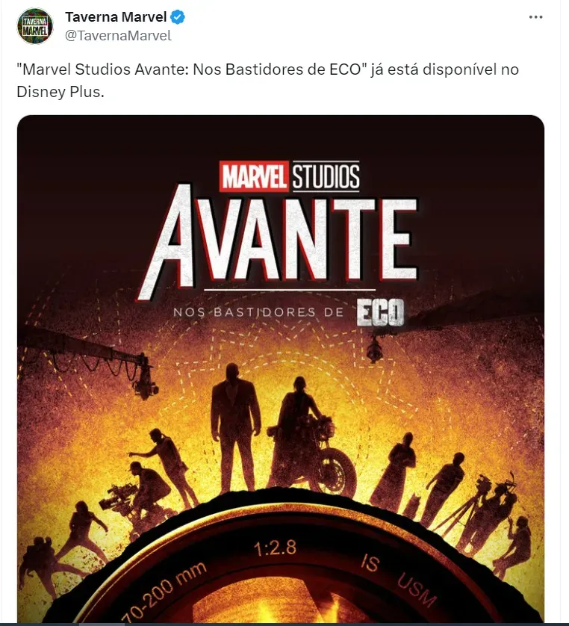The height and width of the screenshot is (626, 569).
Task: Open the three-dot more options menu
Action: [x=535, y=17]
